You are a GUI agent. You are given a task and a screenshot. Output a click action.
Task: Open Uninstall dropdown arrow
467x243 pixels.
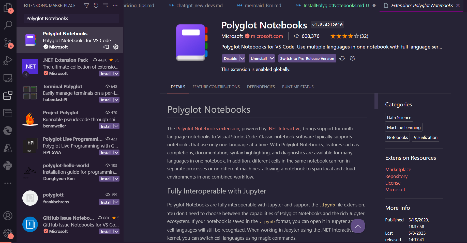272,58
